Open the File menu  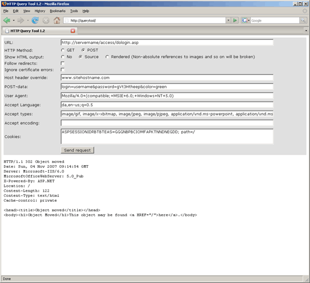[6, 11]
